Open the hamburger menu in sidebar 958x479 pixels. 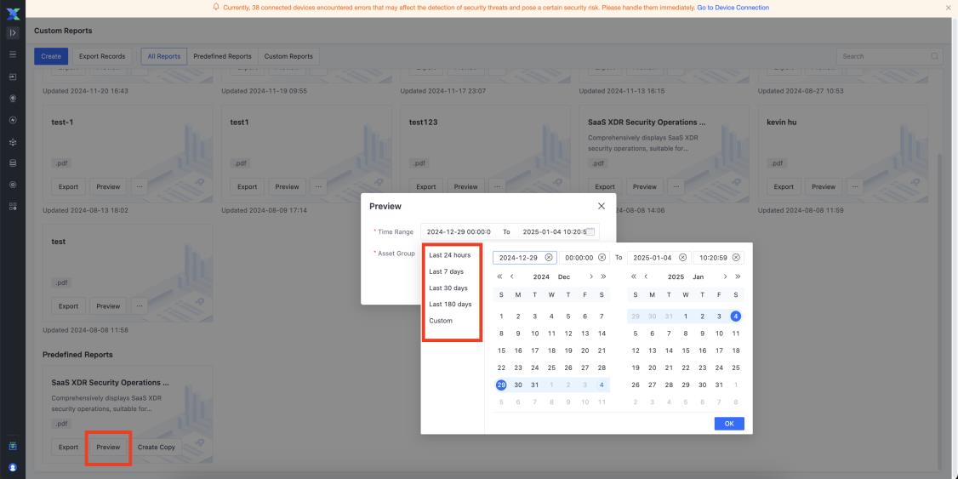tap(13, 54)
